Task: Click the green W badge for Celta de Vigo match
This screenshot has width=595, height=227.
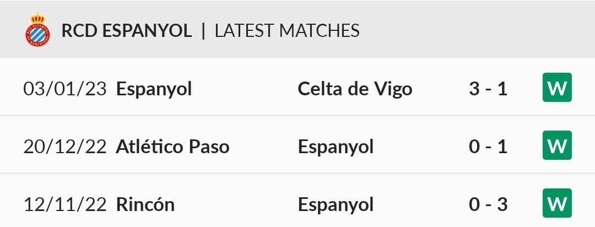Action: pyautogui.click(x=557, y=87)
